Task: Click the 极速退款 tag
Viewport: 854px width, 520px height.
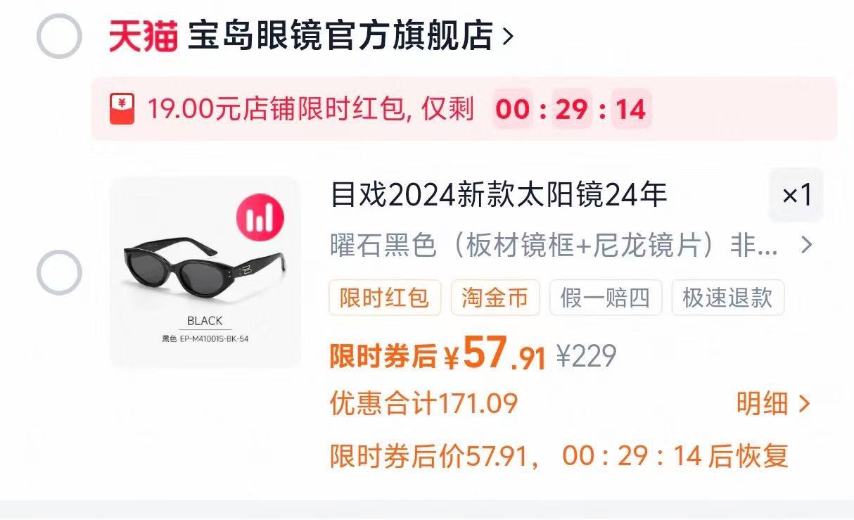Action: [x=727, y=298]
